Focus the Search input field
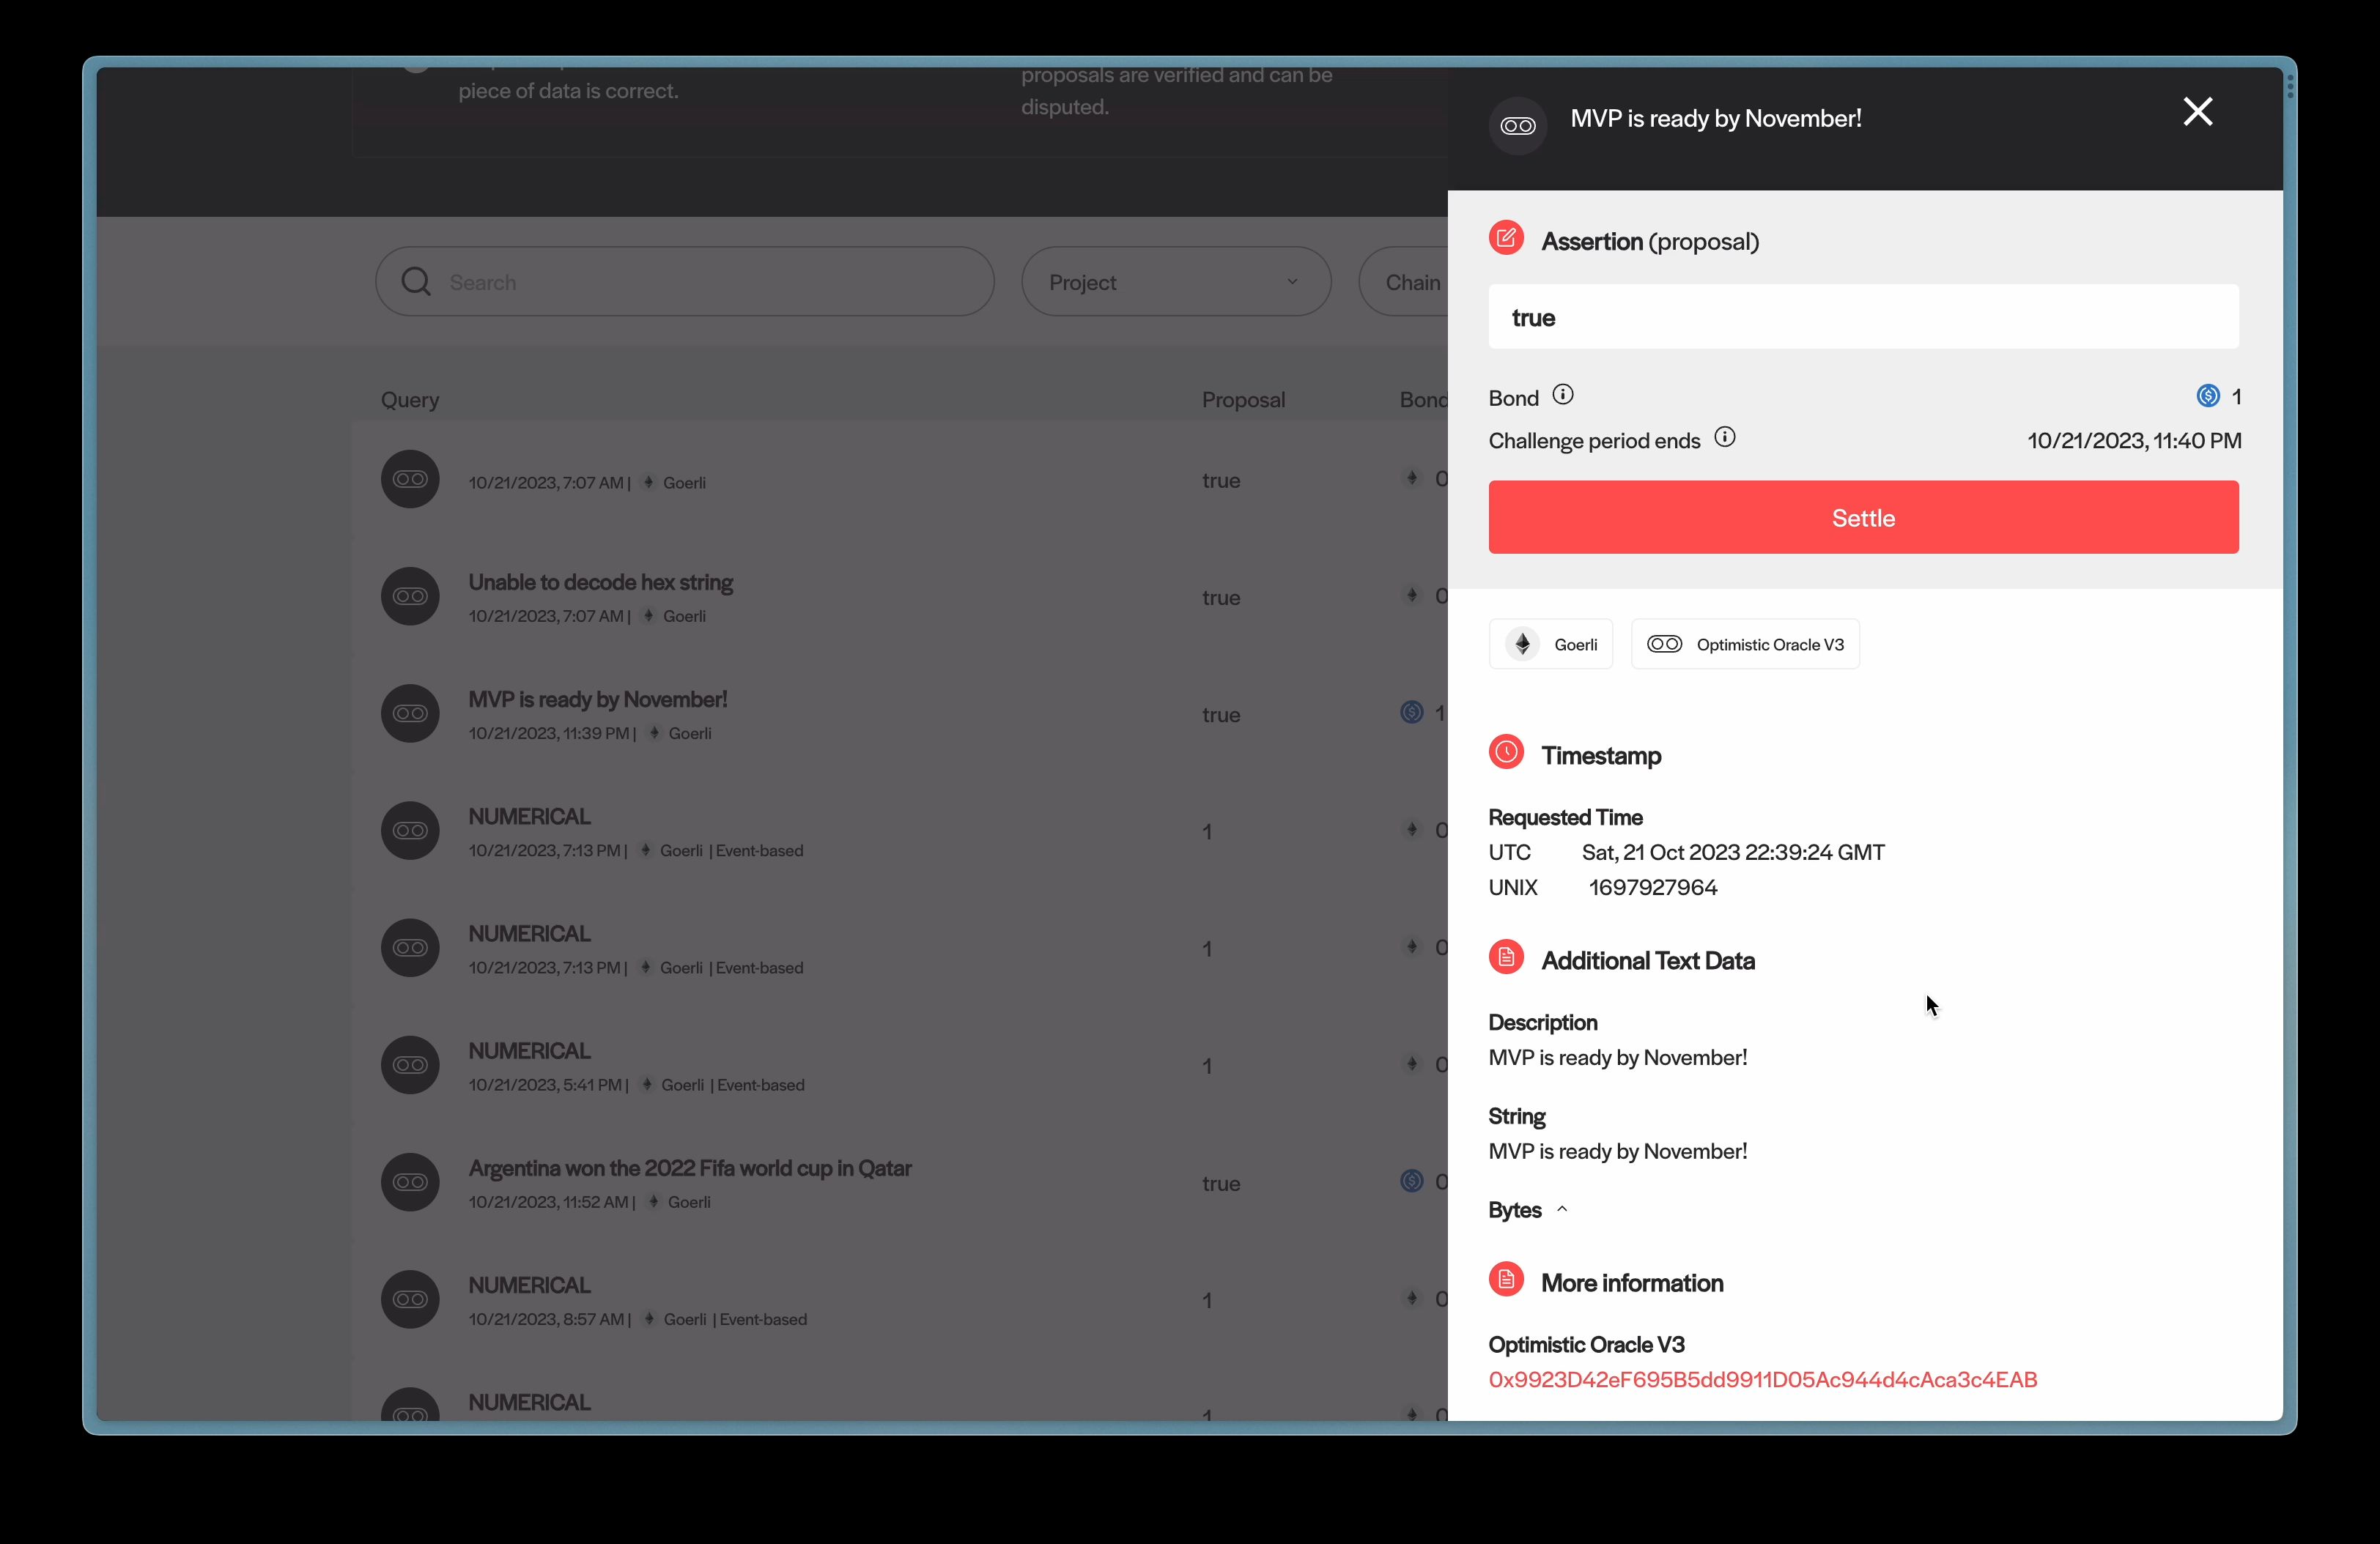Viewport: 2380px width, 1544px height. coord(684,282)
